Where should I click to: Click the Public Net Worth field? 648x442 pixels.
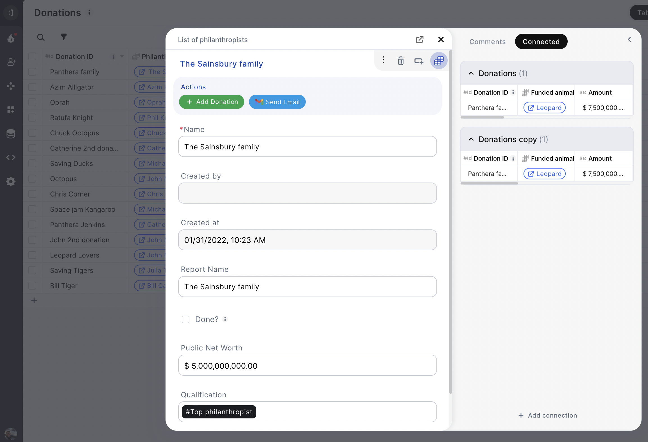click(307, 366)
